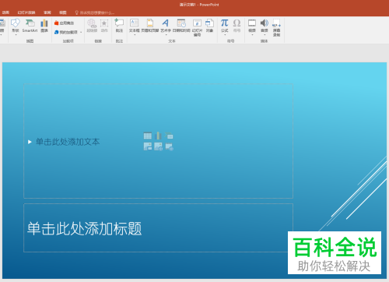Click the video icon in content placeholder

(x=169, y=146)
